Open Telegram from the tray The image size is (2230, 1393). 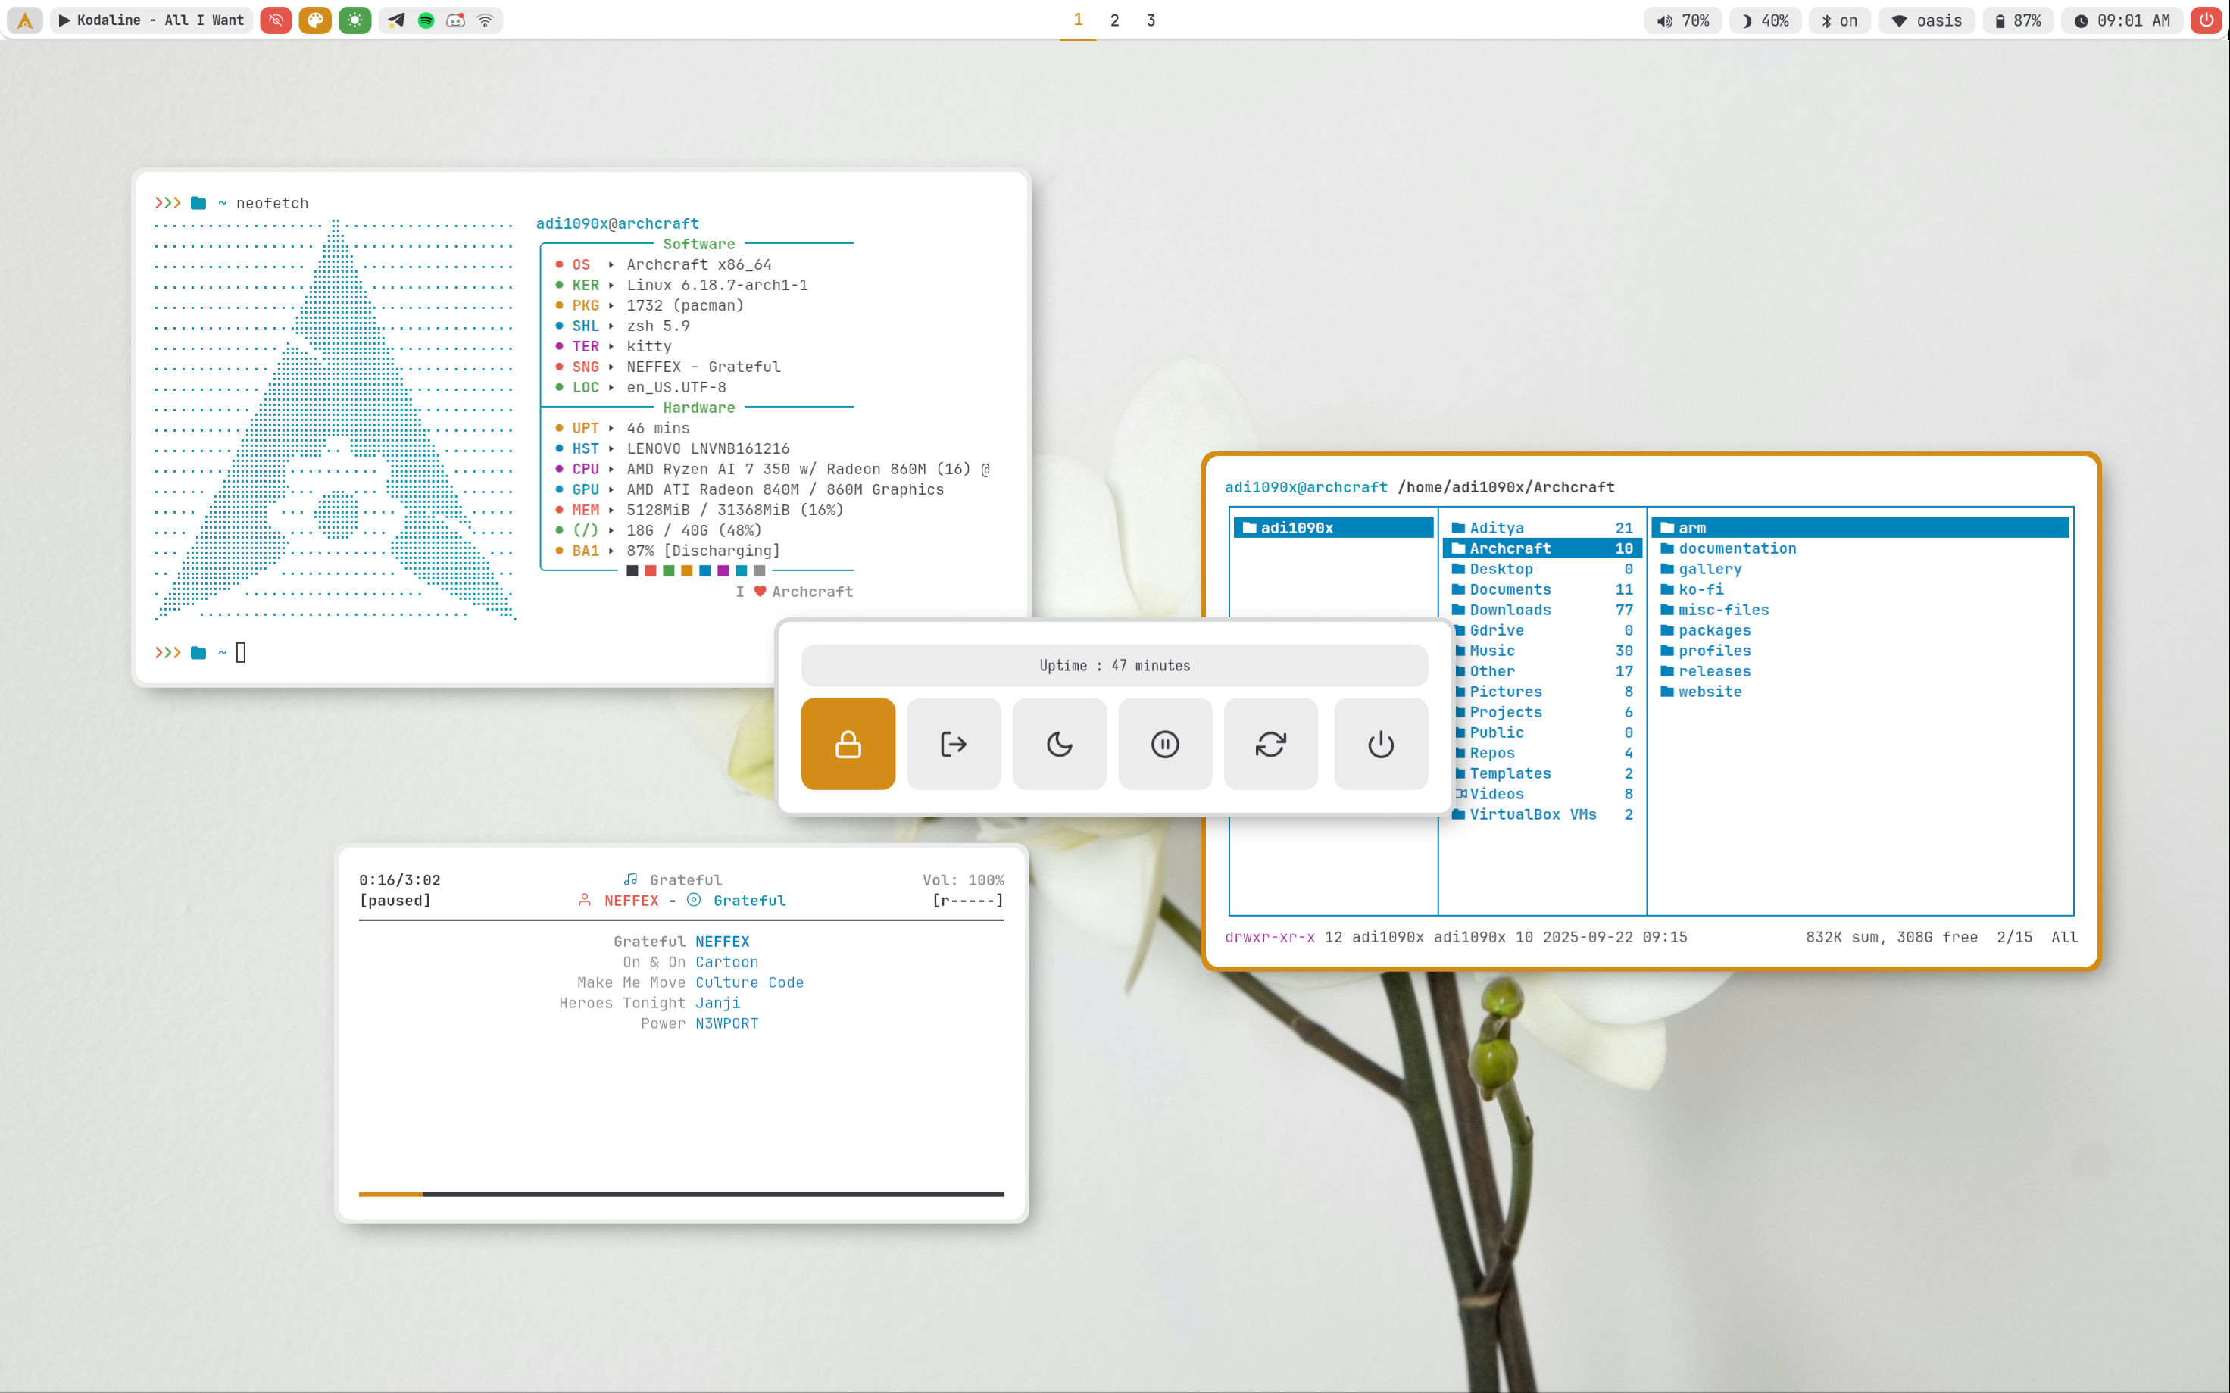[x=396, y=20]
